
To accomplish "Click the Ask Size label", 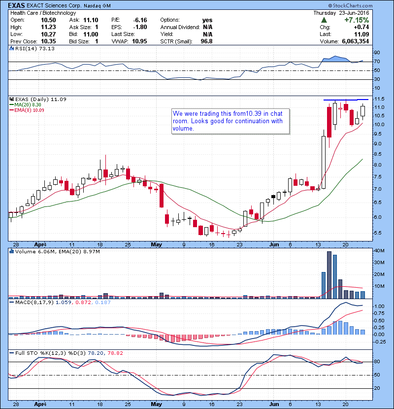I will click(x=80, y=27).
